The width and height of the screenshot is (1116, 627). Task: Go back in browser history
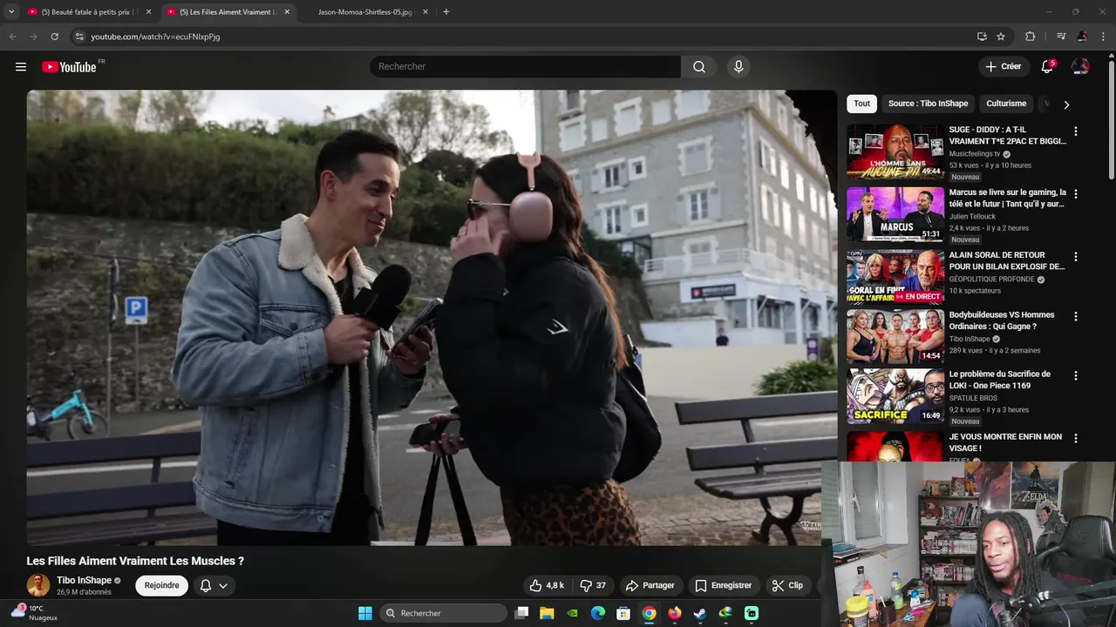[x=12, y=37]
